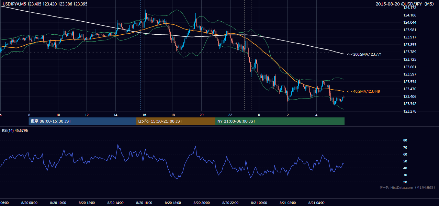Click the bottom timeline label 8/20 20:00
Viewport: 439px width, 206px height.
(202, 203)
